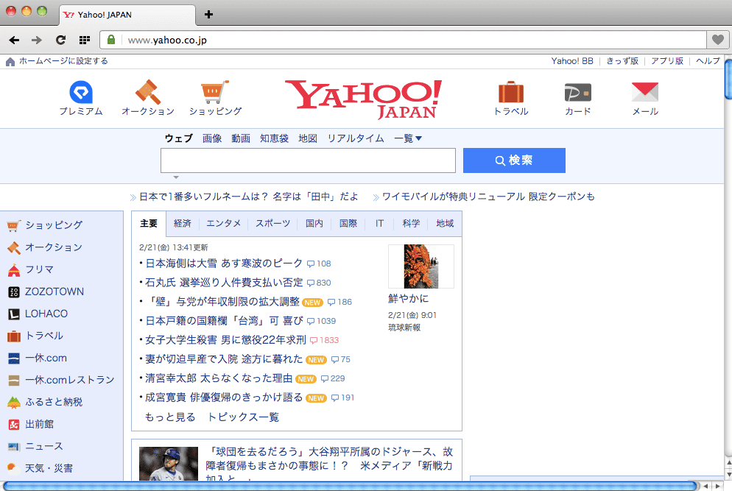Select the ウェブ search tab
The height and width of the screenshot is (491, 732).
coord(179,138)
